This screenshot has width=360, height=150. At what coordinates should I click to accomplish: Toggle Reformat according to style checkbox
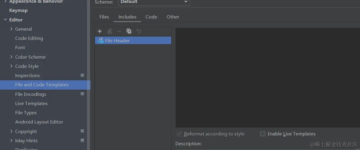[179, 134]
